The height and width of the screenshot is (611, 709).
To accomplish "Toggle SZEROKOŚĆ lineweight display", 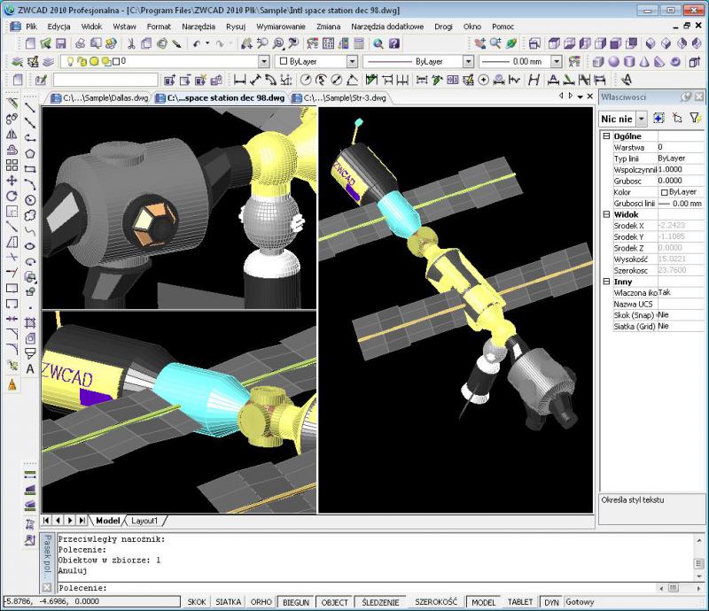I will pyautogui.click(x=436, y=602).
